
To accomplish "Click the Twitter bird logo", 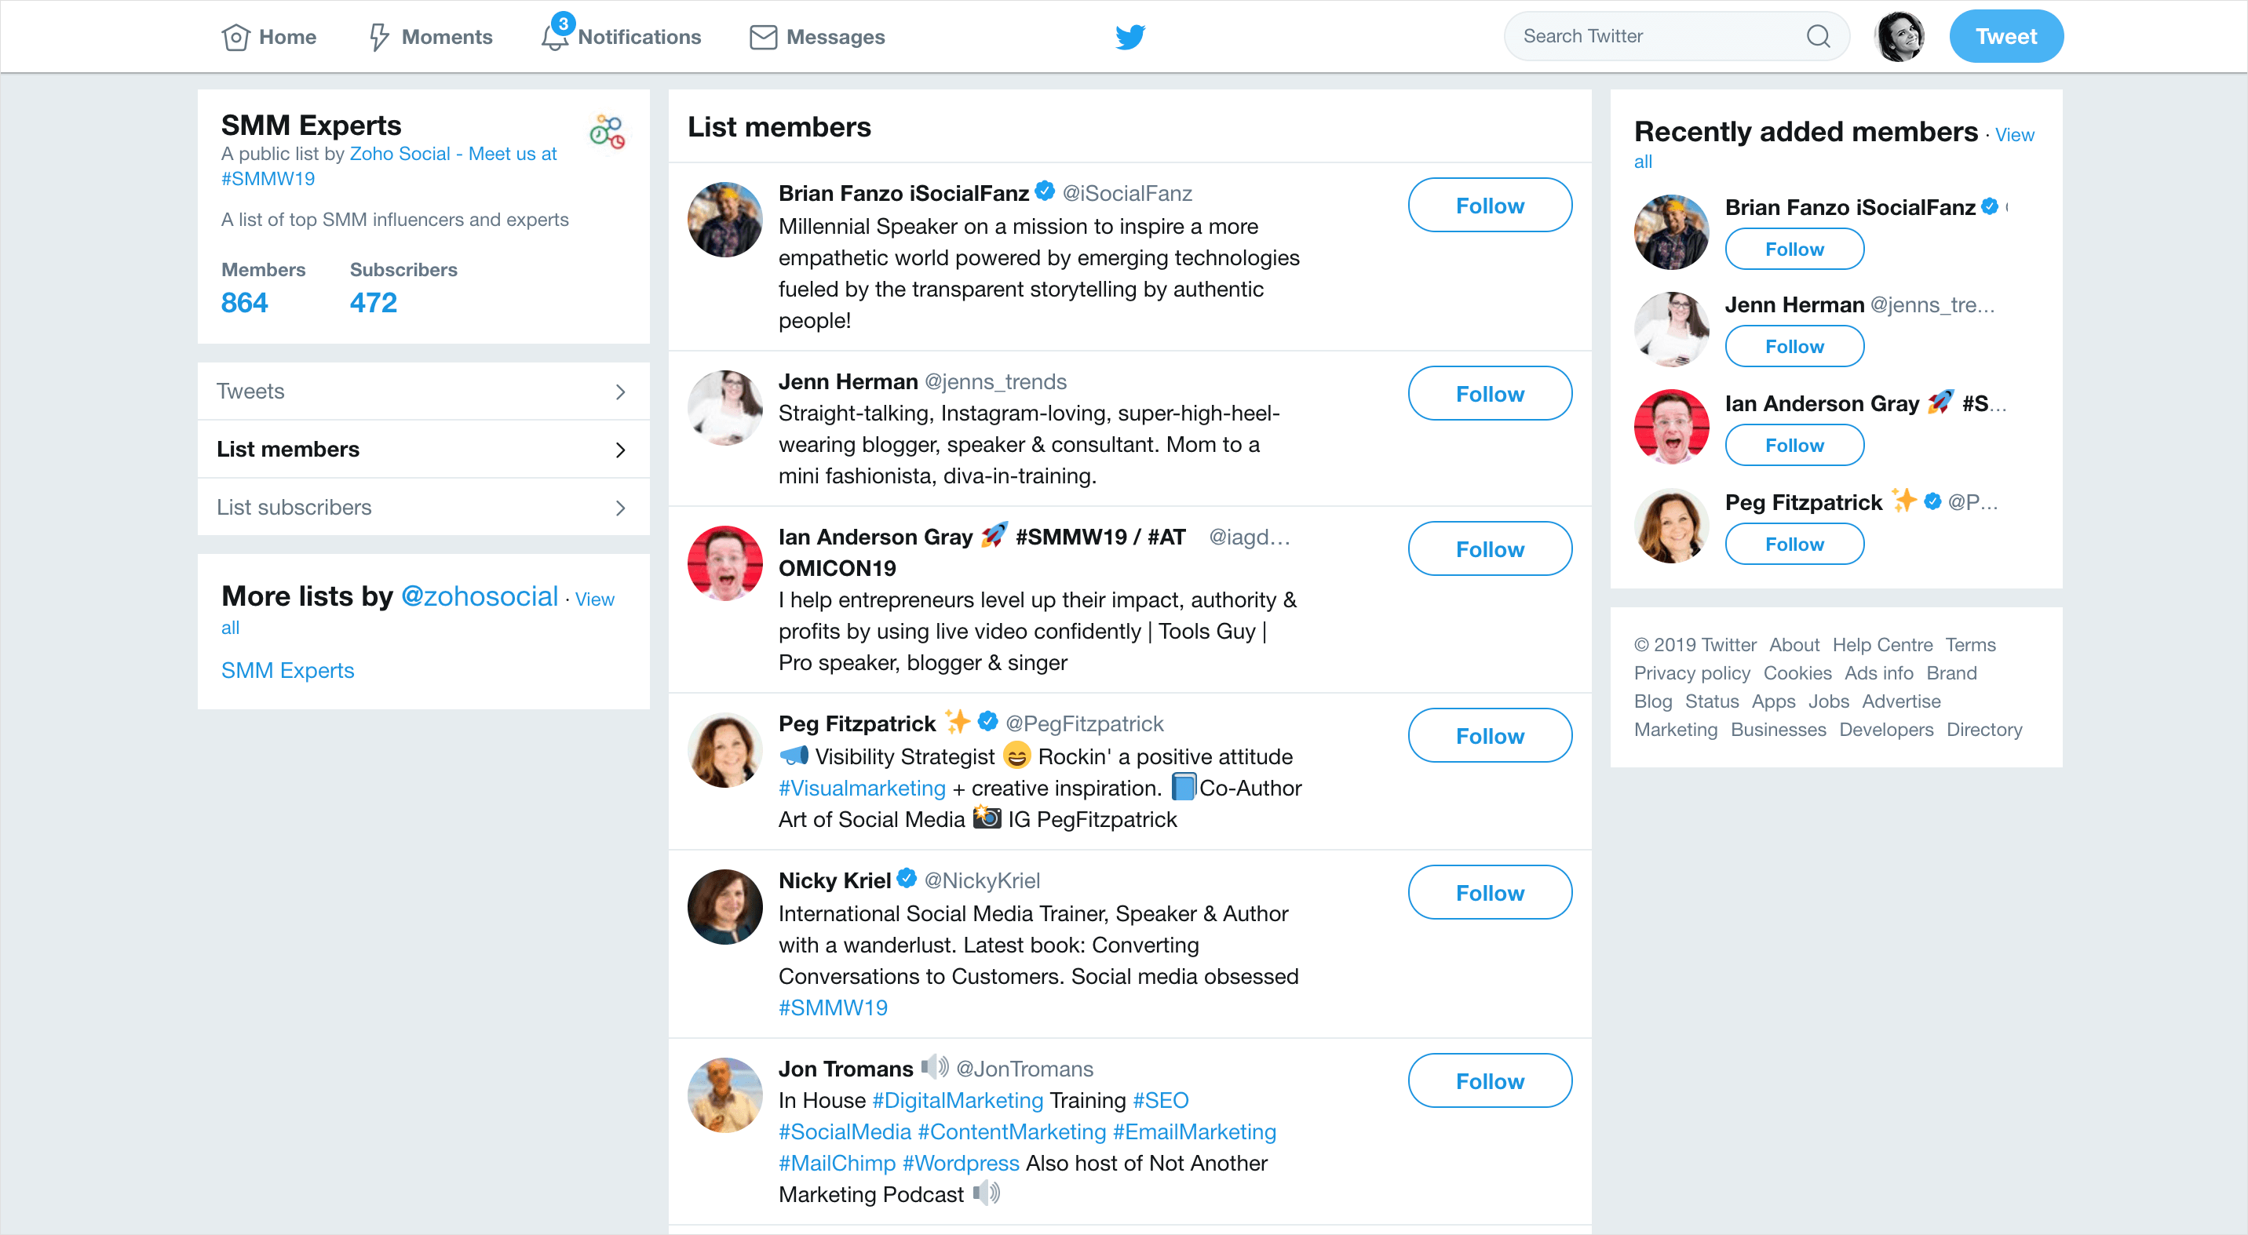I will pos(1130,37).
